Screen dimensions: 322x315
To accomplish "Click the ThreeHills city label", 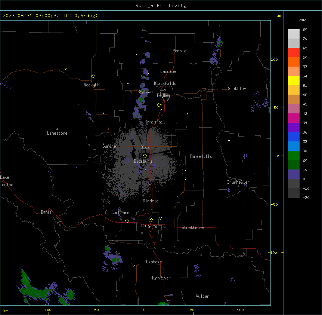I will point(201,156).
